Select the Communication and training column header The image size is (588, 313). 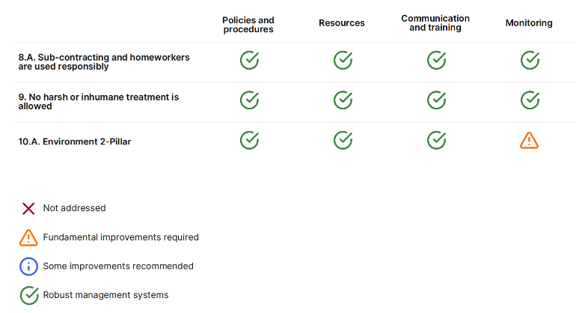coord(435,23)
